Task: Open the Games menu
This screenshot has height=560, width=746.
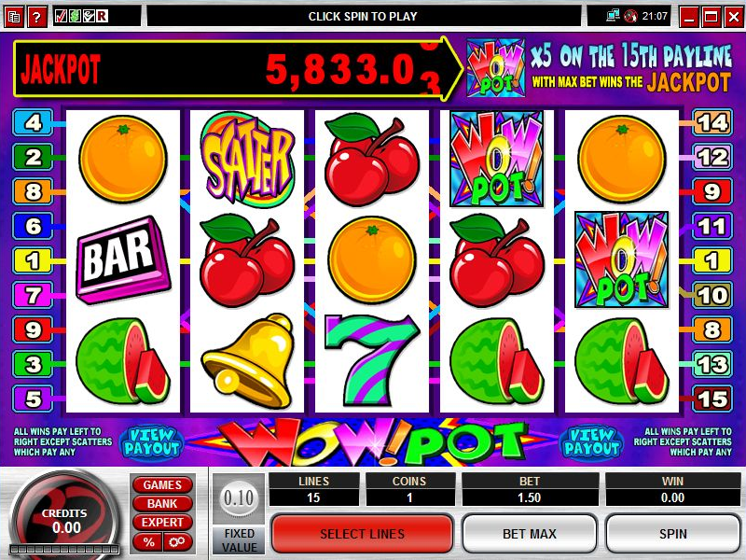Action: [162, 484]
